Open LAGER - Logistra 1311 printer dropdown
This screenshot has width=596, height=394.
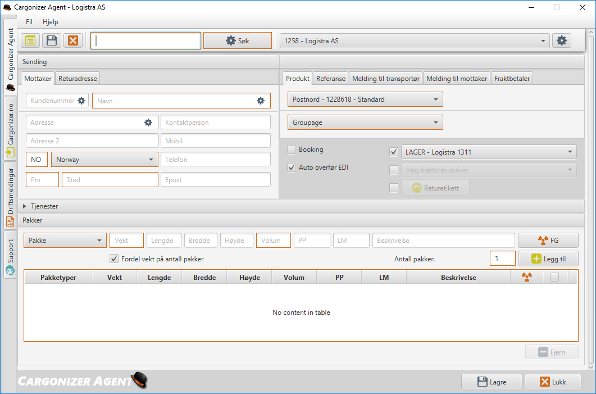coord(489,152)
